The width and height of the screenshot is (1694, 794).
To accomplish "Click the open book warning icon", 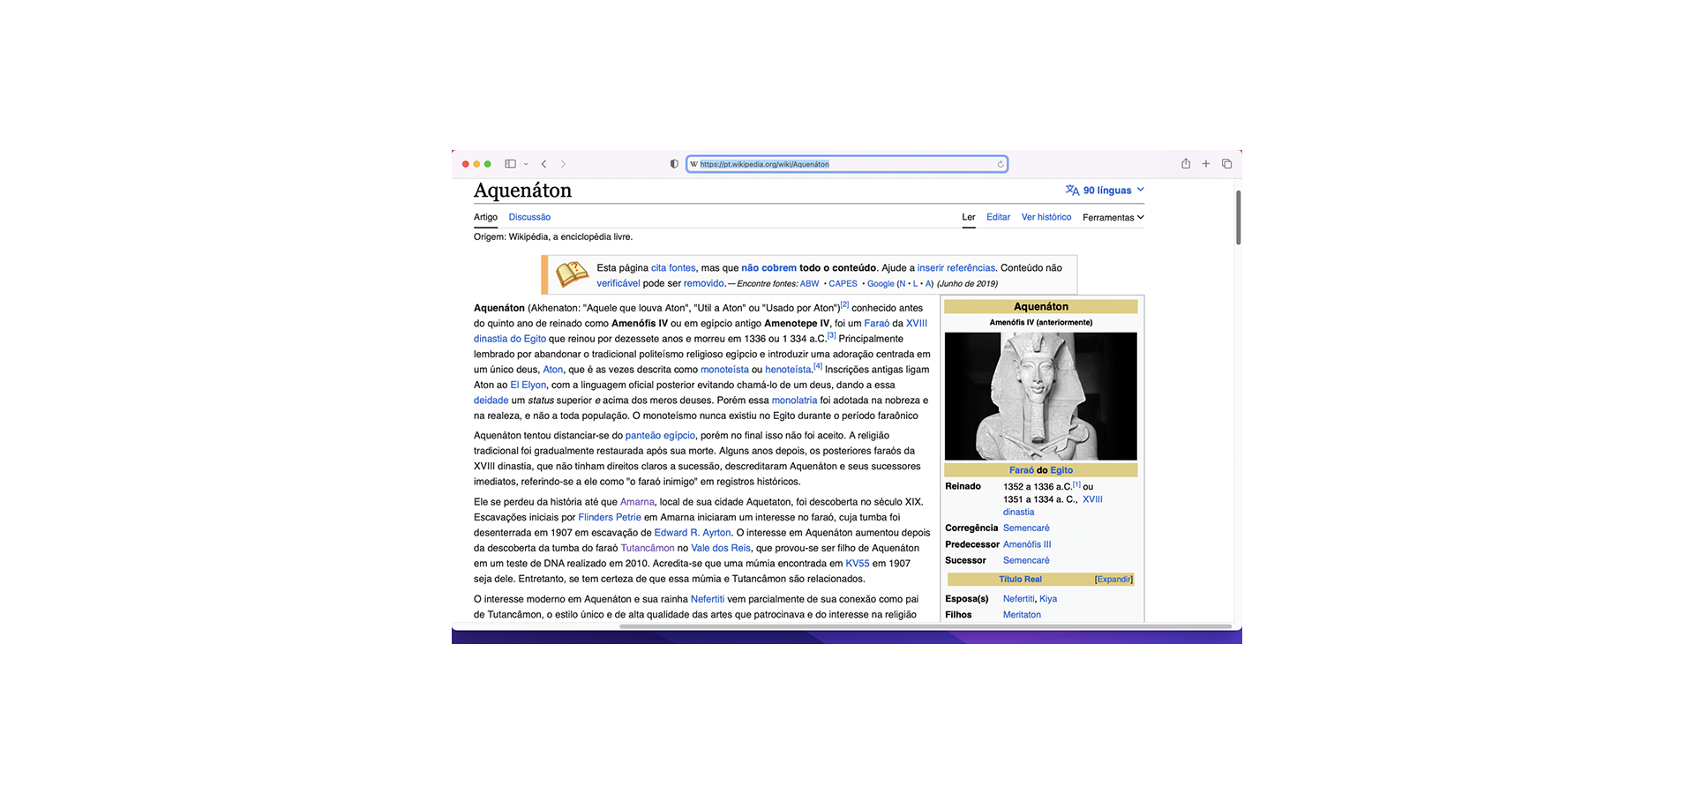I will pos(572,274).
